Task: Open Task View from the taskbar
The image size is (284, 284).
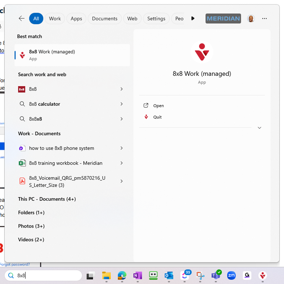Action: coord(91,276)
